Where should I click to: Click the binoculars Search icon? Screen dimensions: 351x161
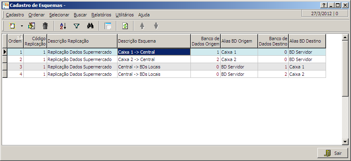pos(90,26)
